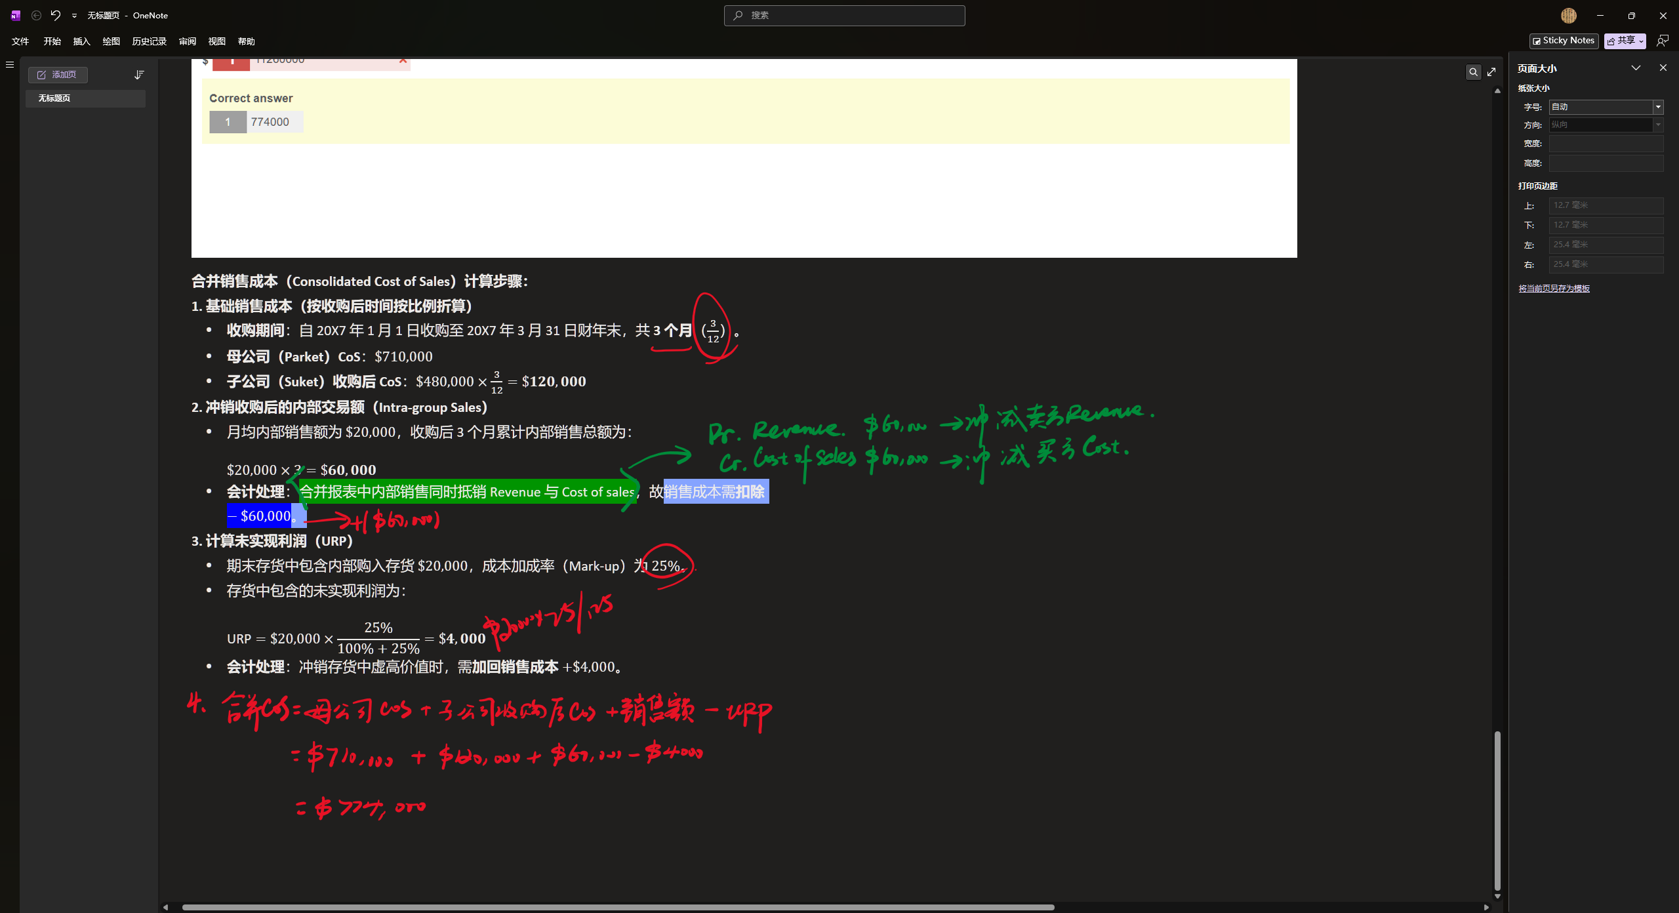Close the 页面大小 pane
This screenshot has width=1679, height=913.
[x=1663, y=68]
